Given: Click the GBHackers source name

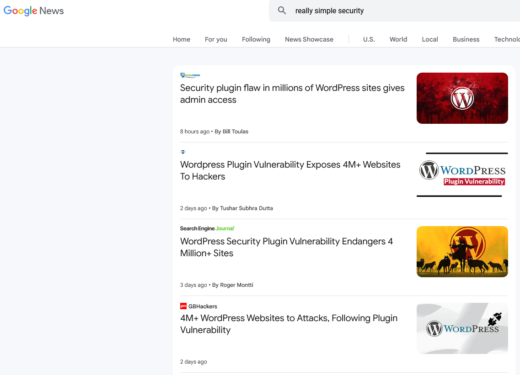Looking at the screenshot, I should tap(203, 306).
